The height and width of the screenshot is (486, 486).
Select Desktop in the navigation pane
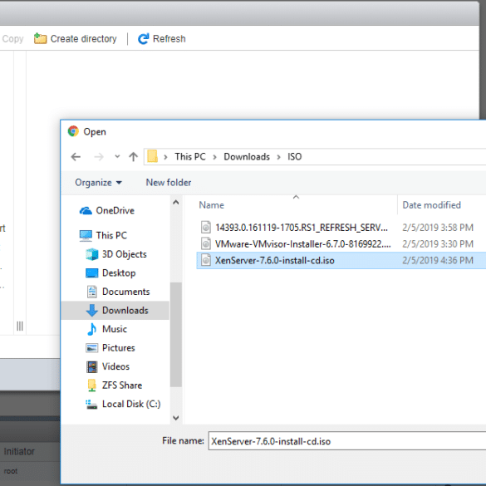119,273
